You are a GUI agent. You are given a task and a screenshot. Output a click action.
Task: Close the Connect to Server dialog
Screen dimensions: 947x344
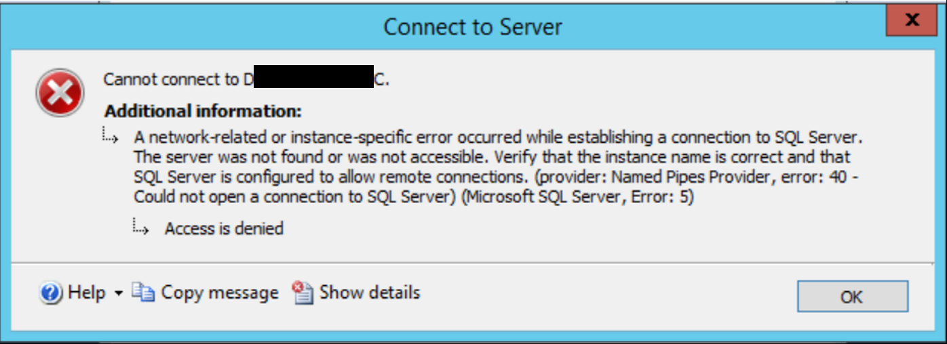912,21
